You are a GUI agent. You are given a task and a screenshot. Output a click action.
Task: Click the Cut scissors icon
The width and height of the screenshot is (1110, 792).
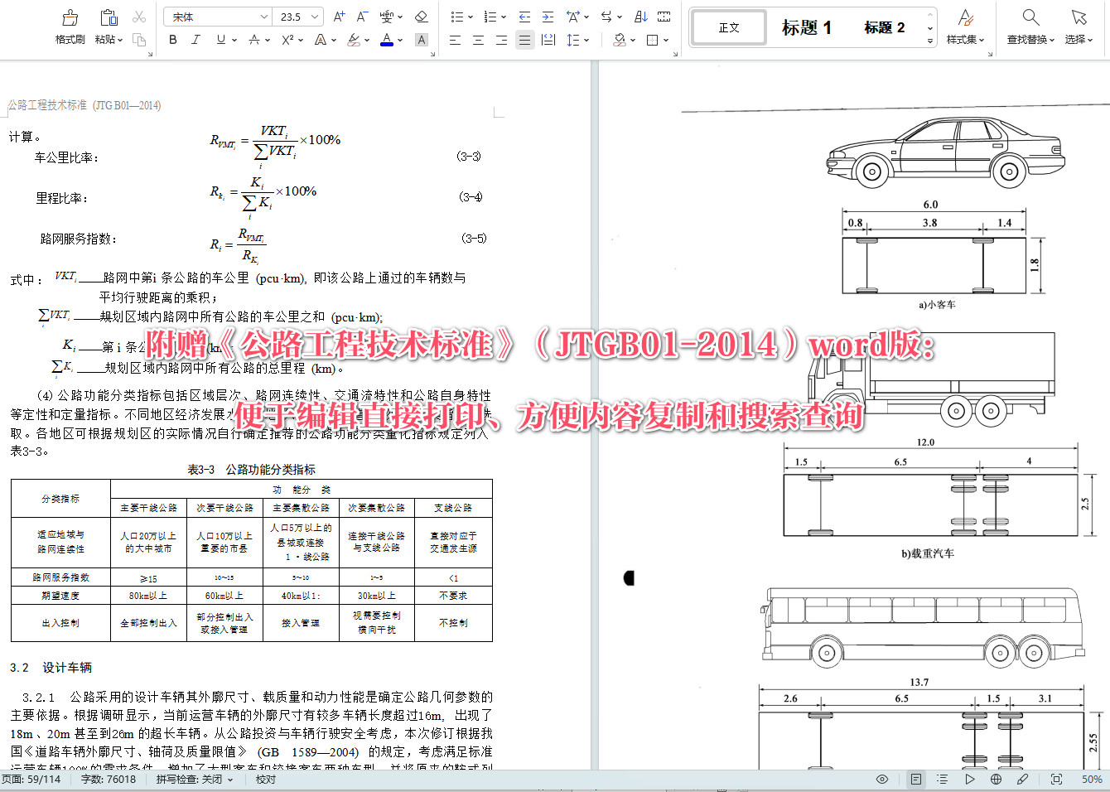pyautogui.click(x=139, y=17)
